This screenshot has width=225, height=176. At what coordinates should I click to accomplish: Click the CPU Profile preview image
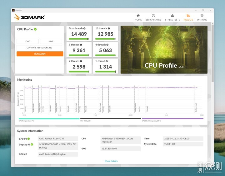point(164,50)
